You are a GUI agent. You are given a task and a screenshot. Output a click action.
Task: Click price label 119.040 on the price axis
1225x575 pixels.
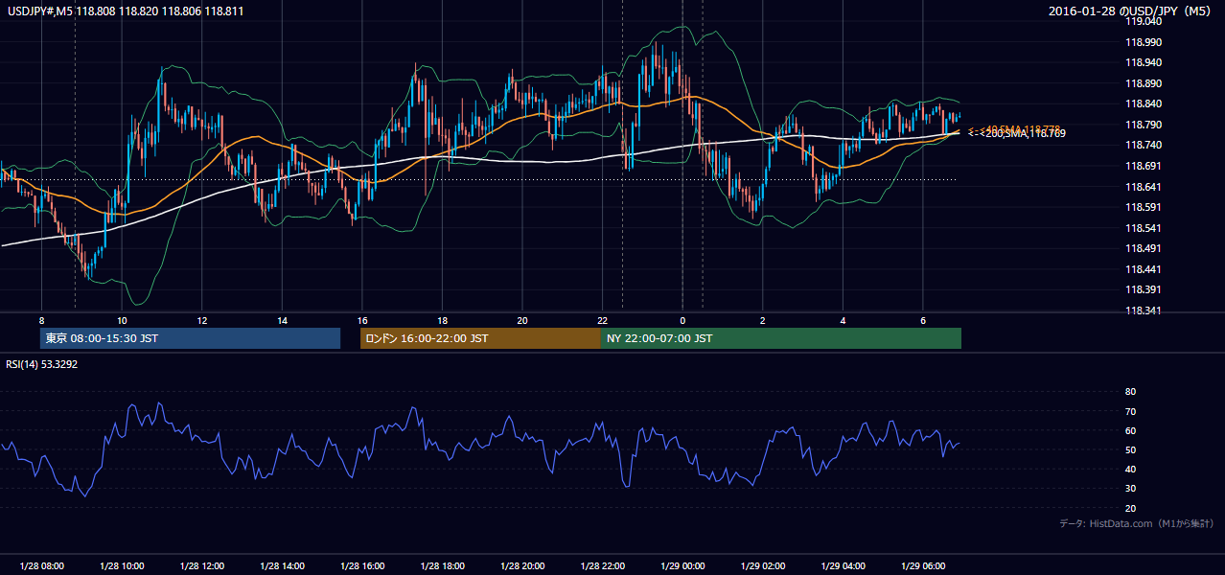tap(1143, 21)
